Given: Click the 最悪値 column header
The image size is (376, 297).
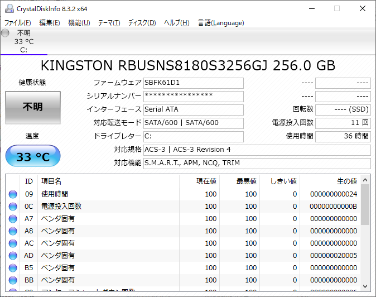Looking at the screenshot, I should [239, 181].
